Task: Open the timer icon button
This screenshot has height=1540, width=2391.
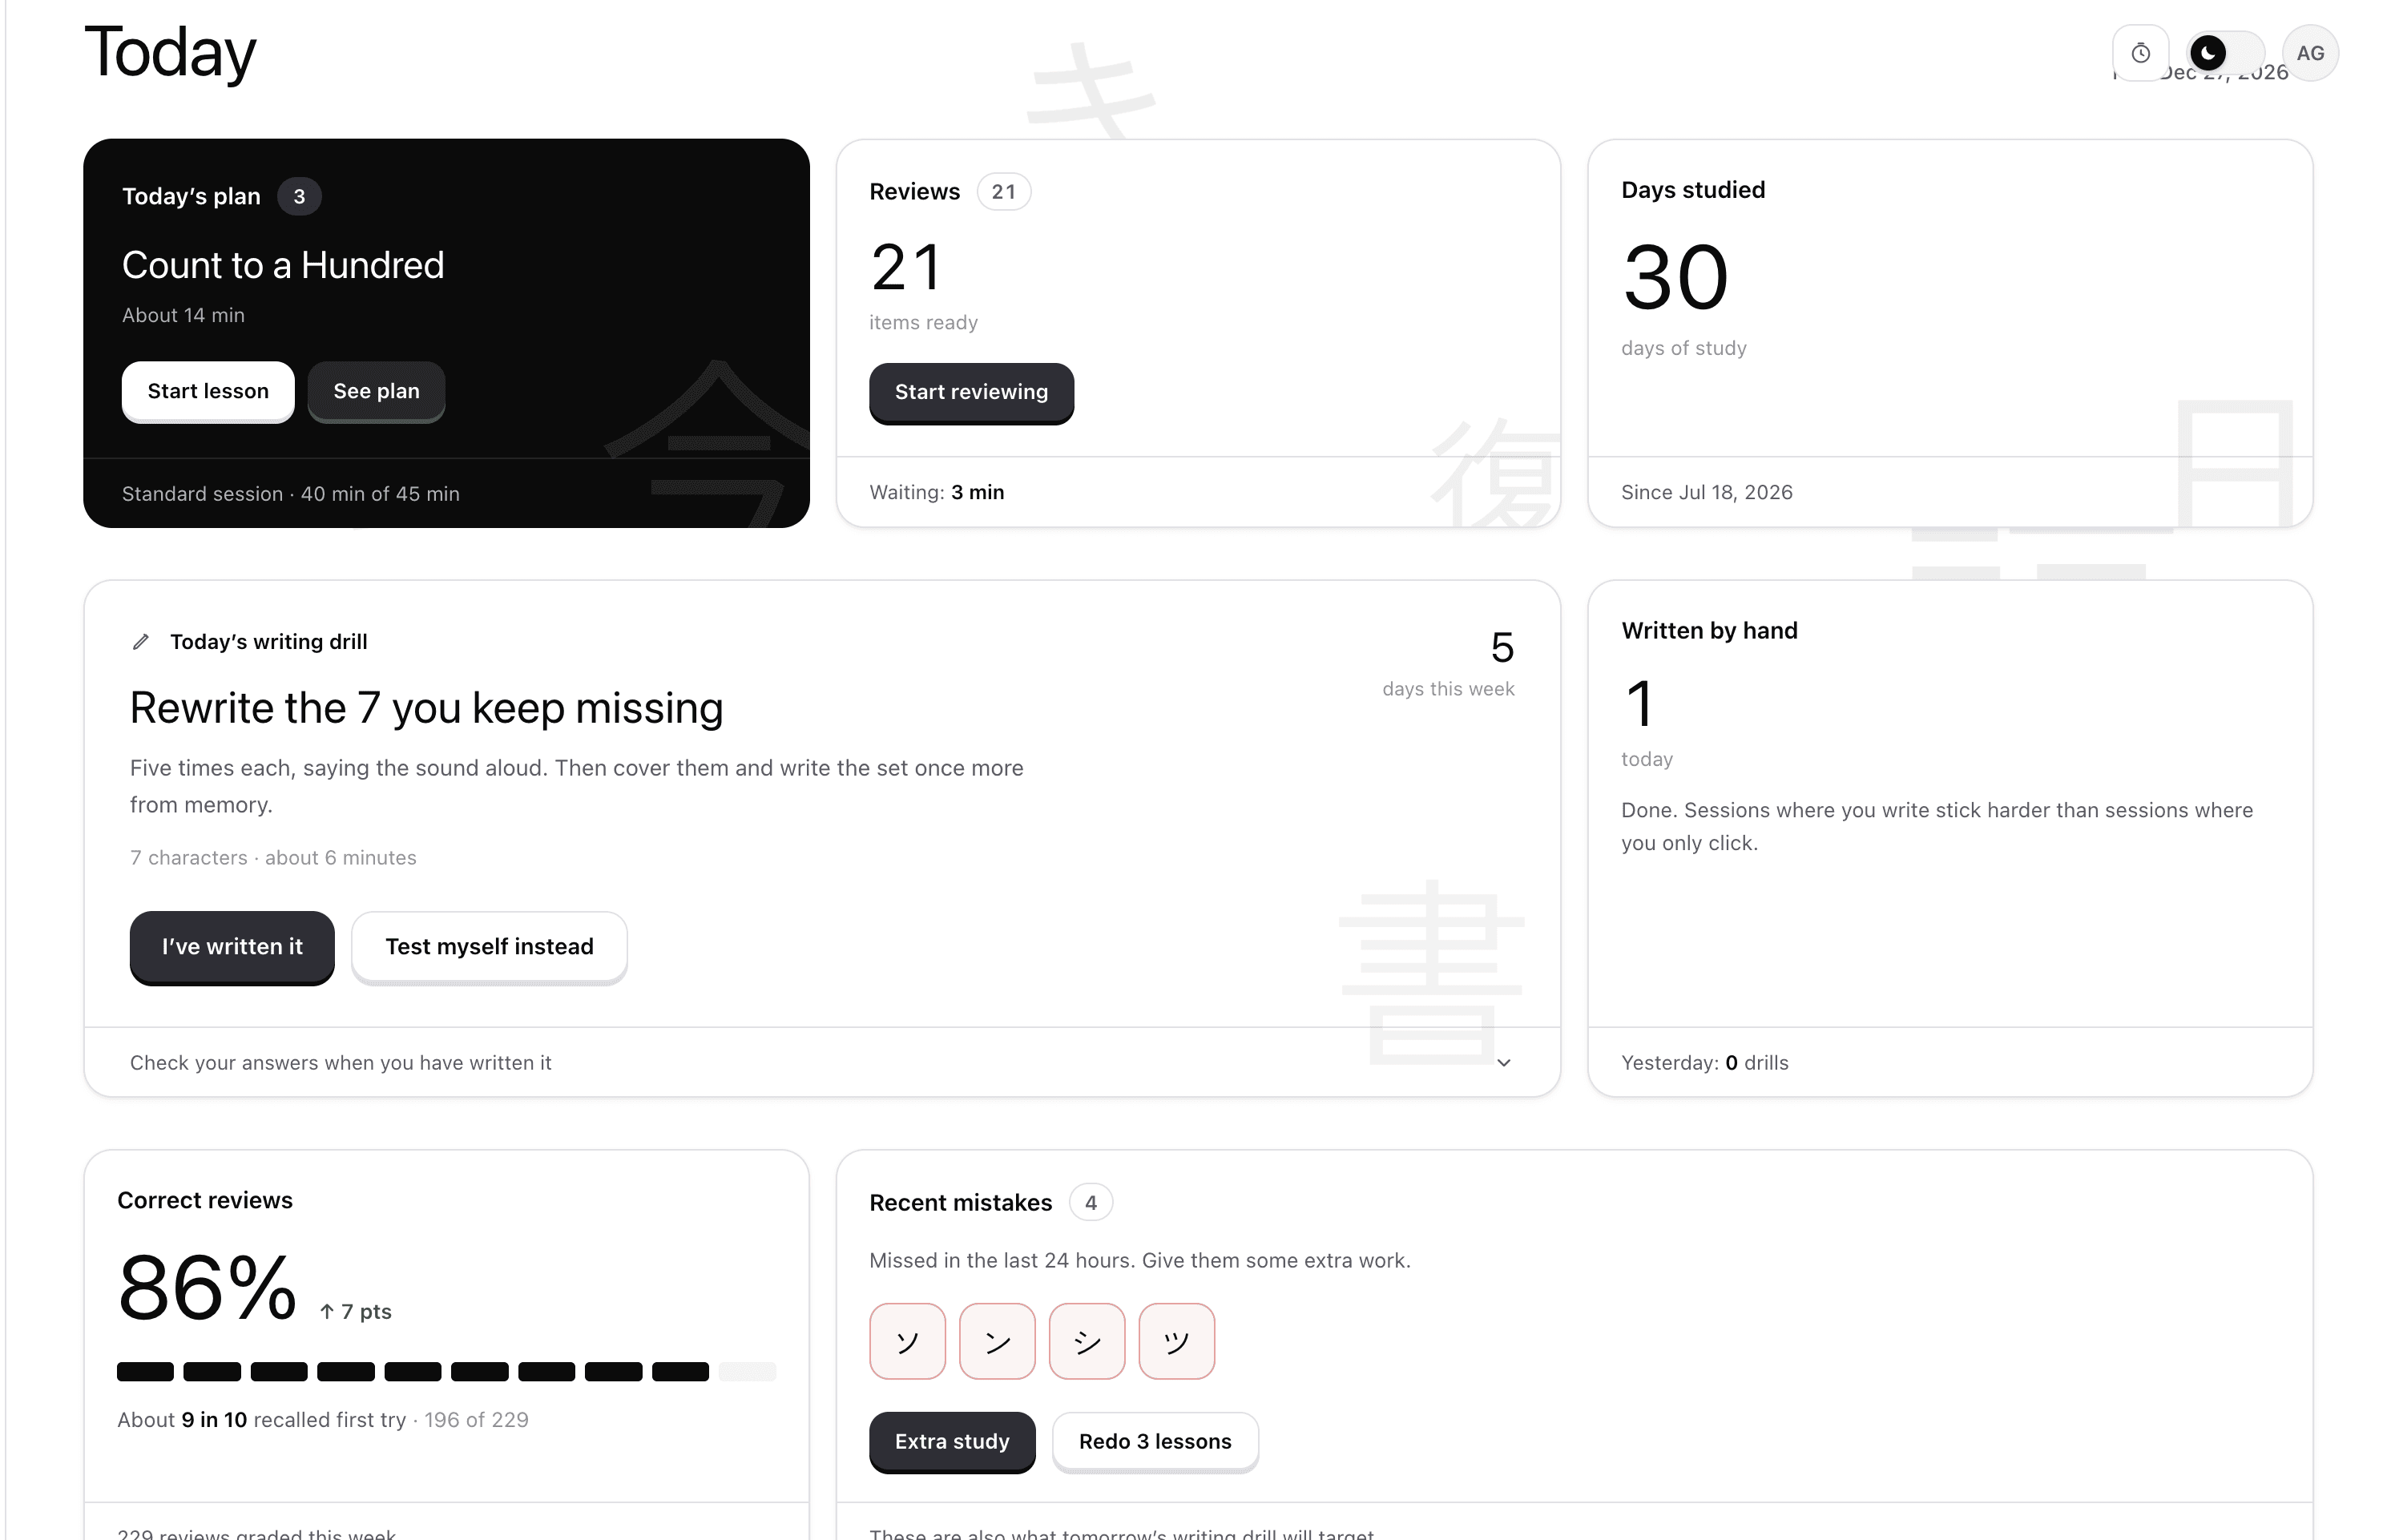Action: point(2139,53)
